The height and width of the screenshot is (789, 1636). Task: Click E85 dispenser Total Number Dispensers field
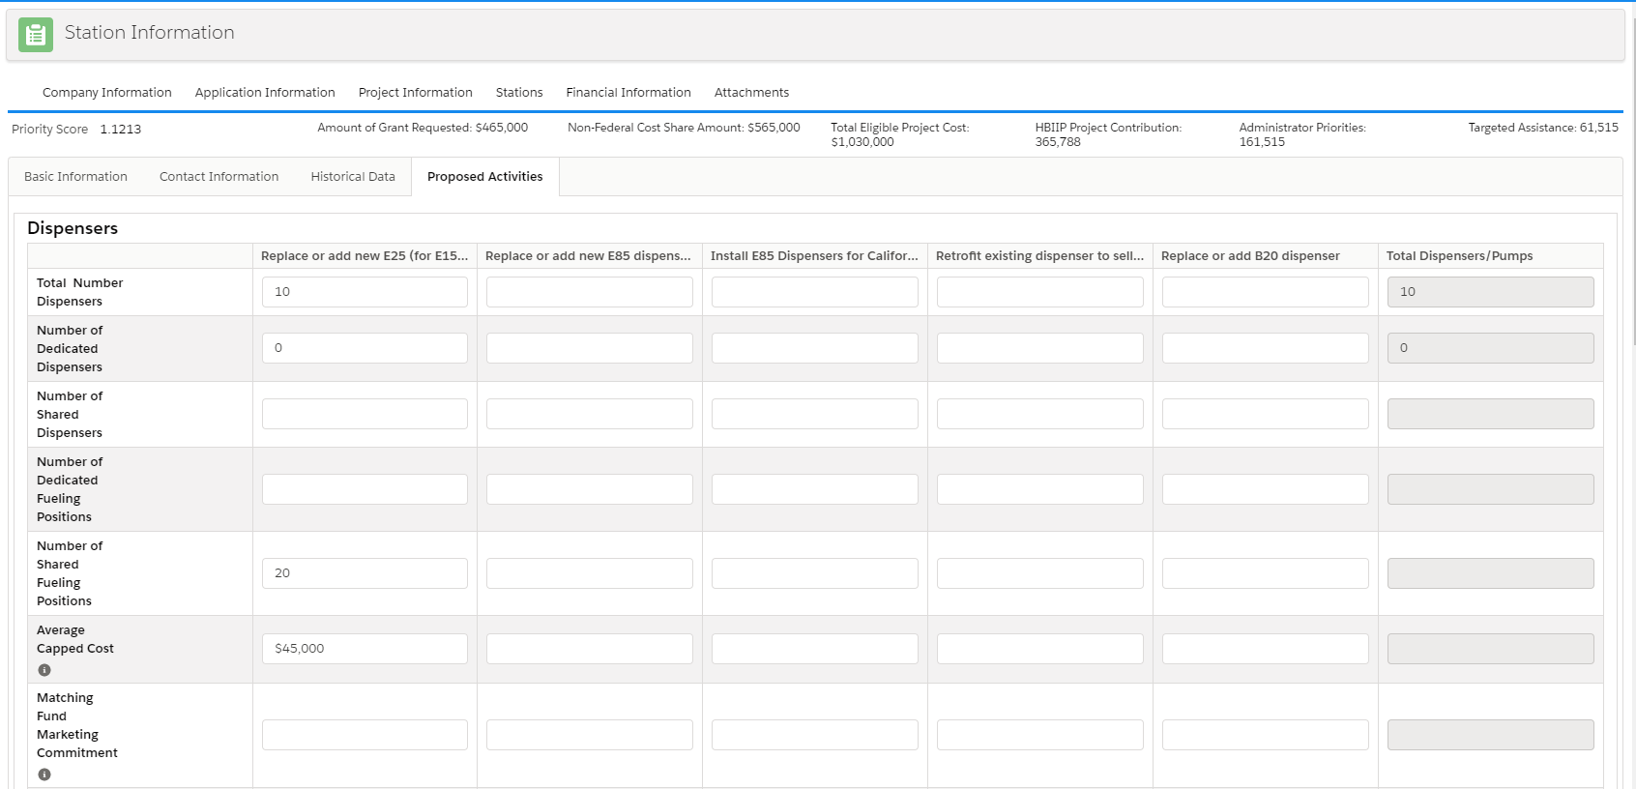tap(589, 292)
